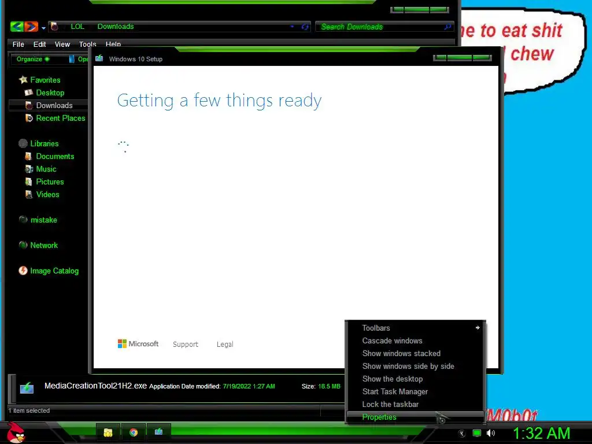Click the Image Catalog icon
The height and width of the screenshot is (444, 592).
coord(23,271)
